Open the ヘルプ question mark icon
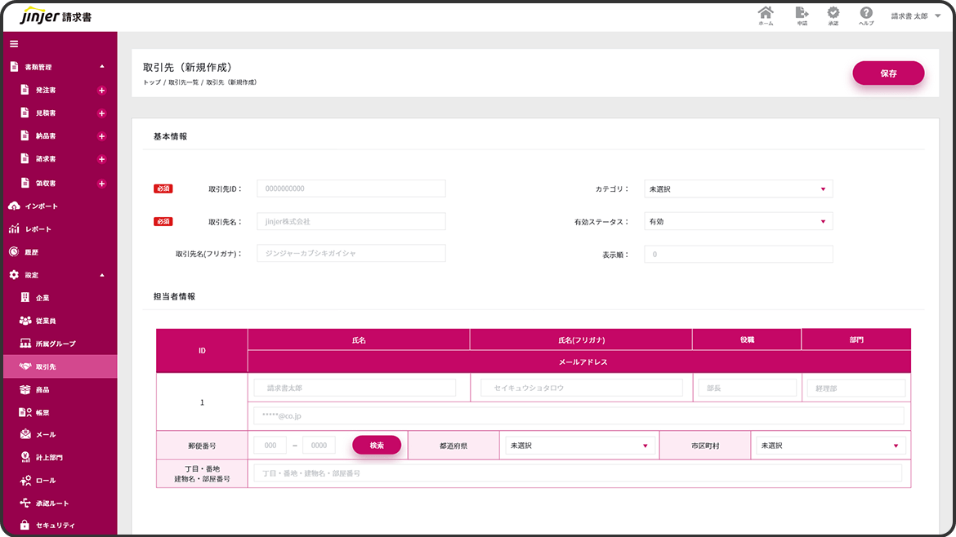Image resolution: width=956 pixels, height=537 pixels. coord(866,16)
